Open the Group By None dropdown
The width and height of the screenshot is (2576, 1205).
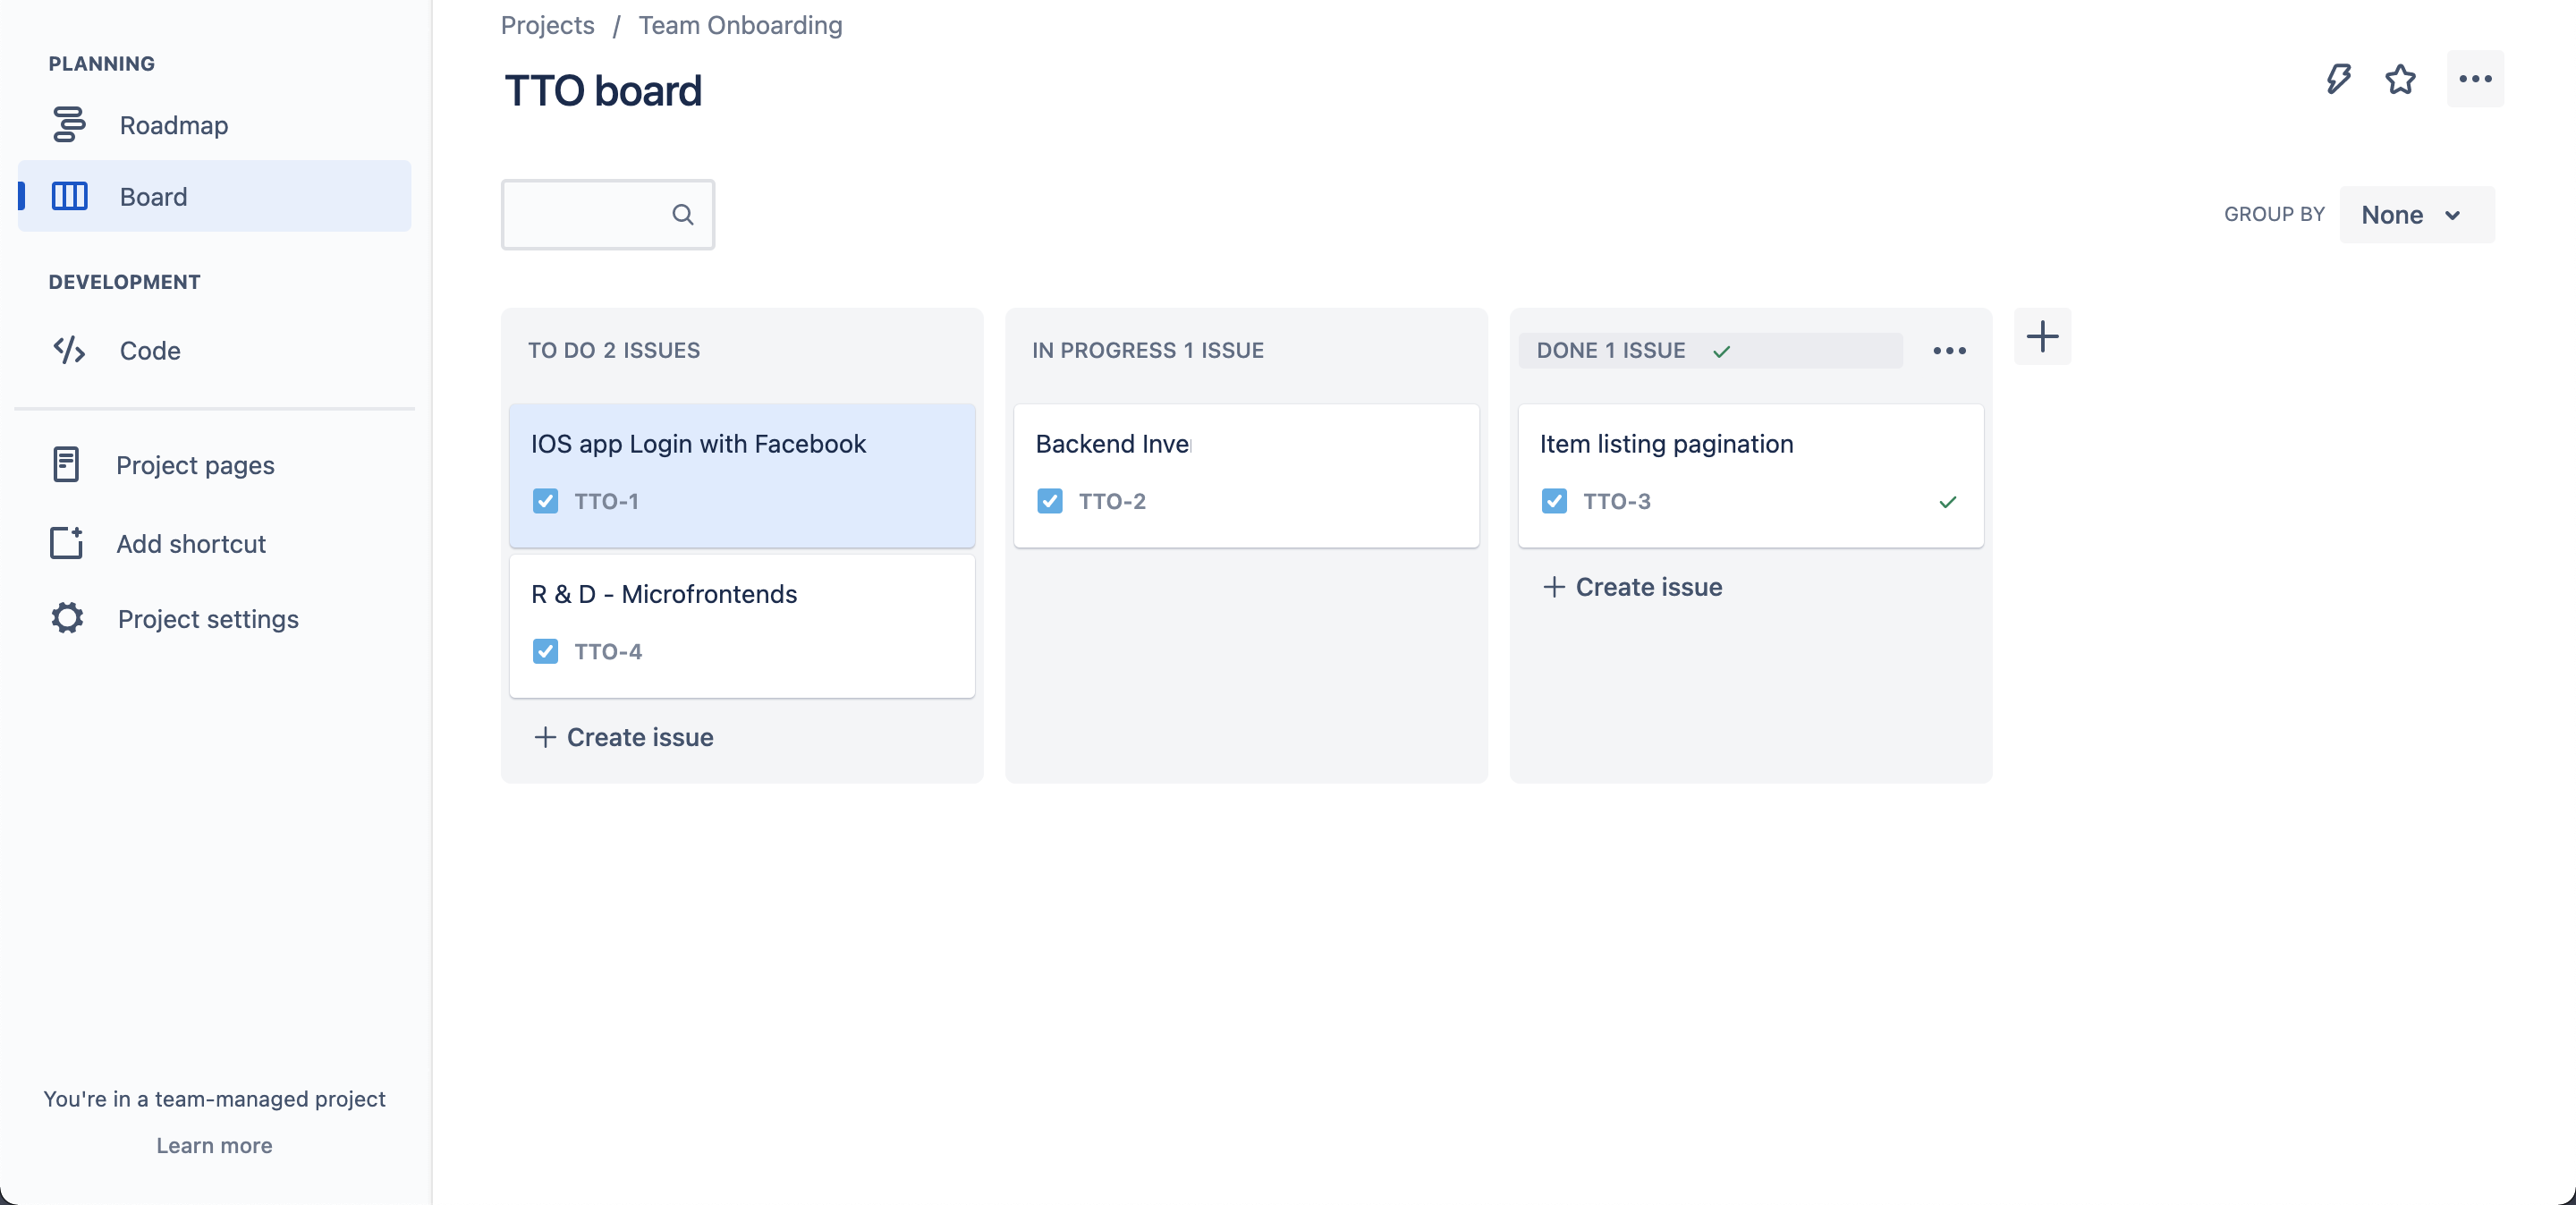click(x=2416, y=214)
